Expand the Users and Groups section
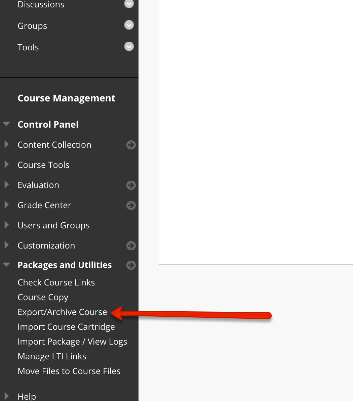This screenshot has width=353, height=401. pyautogui.click(x=6, y=225)
